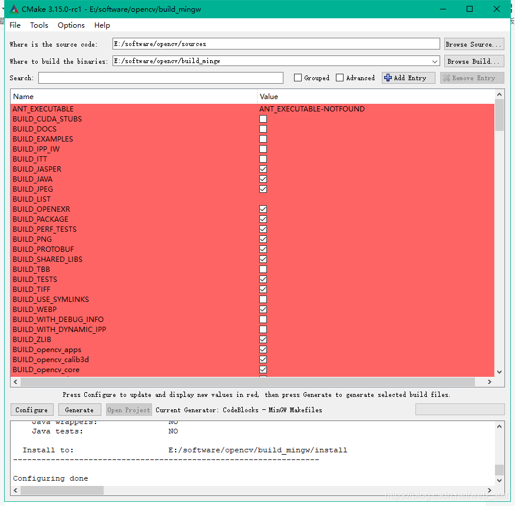
Task: Click the cache list scroll up arrow
Action: coord(499,95)
